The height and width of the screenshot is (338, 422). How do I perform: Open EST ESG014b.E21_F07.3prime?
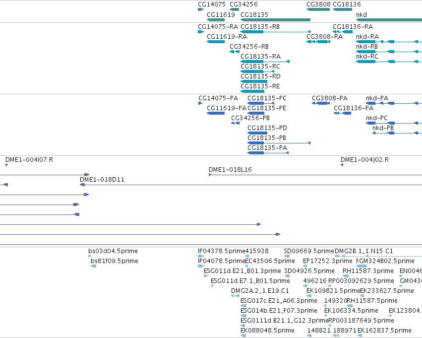279,311
